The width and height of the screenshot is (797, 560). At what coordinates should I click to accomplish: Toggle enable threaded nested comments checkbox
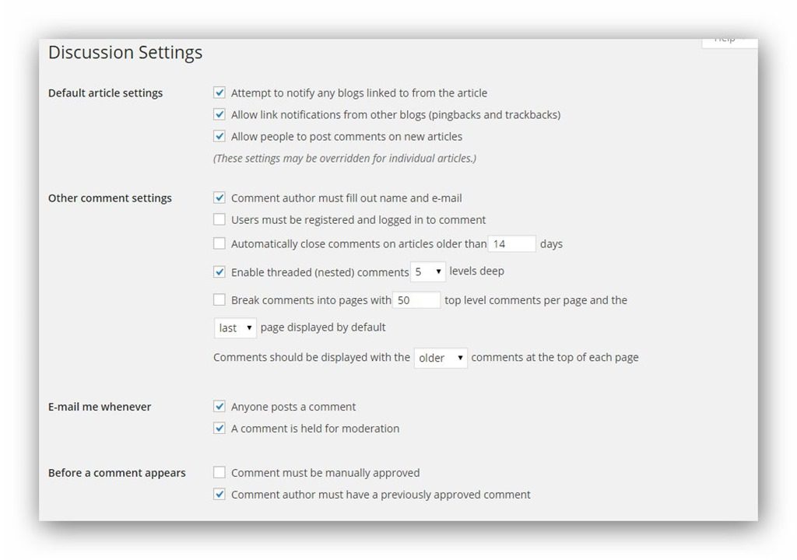(219, 272)
